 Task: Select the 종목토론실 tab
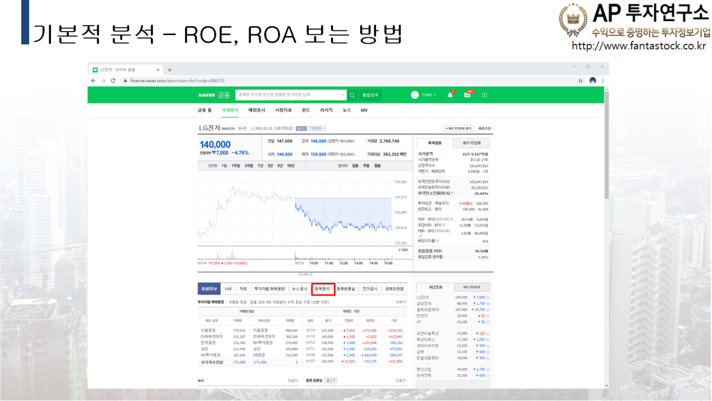pyautogui.click(x=346, y=288)
